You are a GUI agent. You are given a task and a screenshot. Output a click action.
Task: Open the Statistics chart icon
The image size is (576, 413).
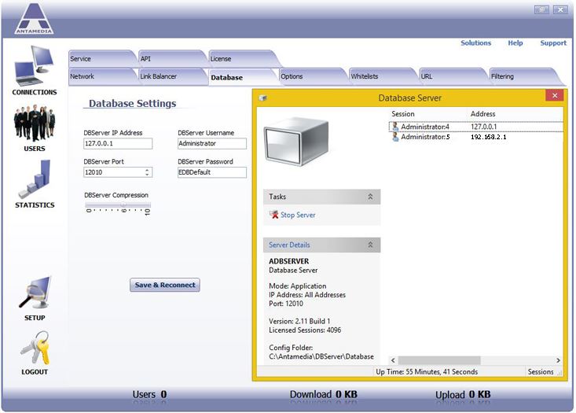point(34,179)
